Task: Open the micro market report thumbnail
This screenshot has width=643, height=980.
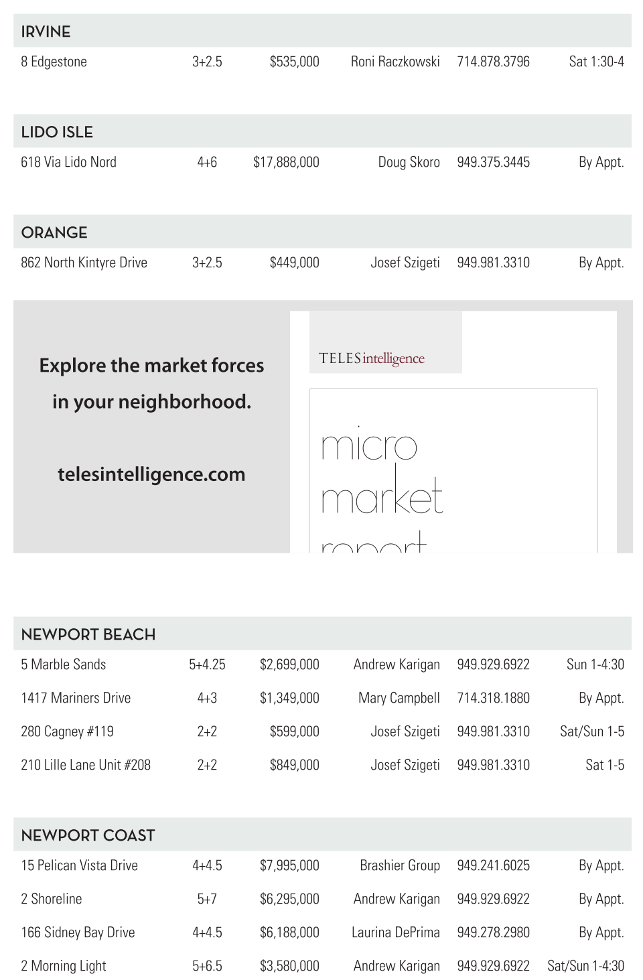Action: 453,470
